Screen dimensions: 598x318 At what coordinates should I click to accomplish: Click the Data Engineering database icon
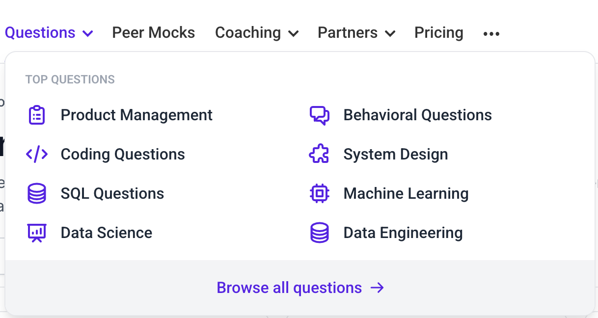click(x=320, y=233)
